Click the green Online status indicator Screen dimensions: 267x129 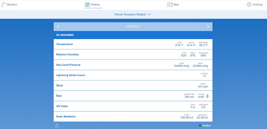tap(200, 126)
